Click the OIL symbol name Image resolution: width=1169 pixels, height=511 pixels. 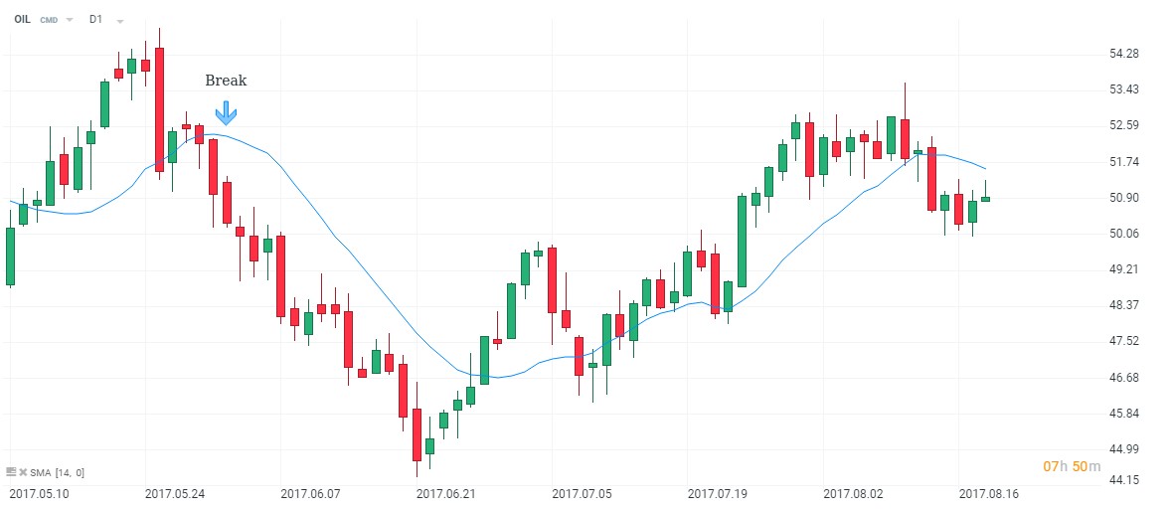tap(22, 19)
